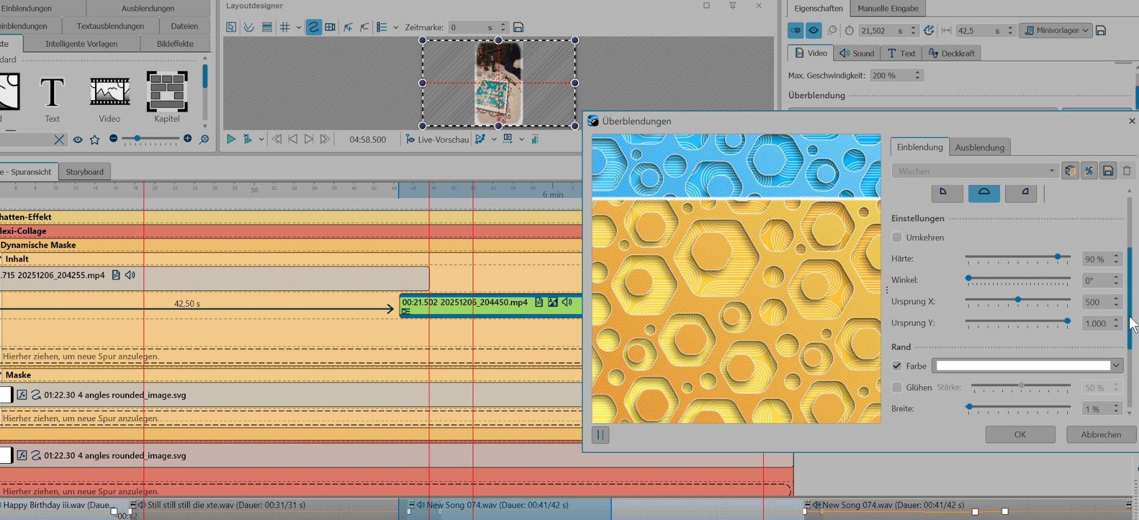Switch to the Ausblendung tab
Image resolution: width=1139 pixels, height=520 pixels.
980,147
